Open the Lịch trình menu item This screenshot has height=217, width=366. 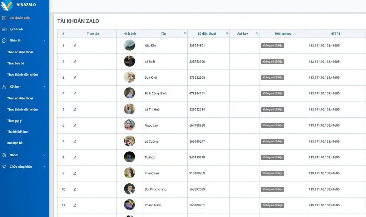pos(16,29)
